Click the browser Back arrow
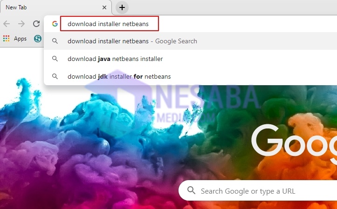Screen dimensions: 337x209 click(7, 24)
